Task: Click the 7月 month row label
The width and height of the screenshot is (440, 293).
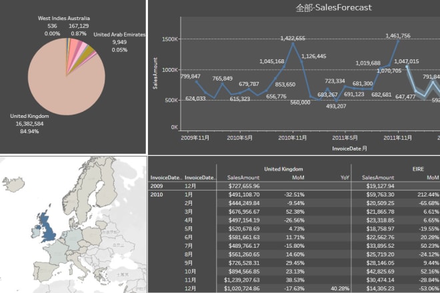Action: pyautogui.click(x=189, y=246)
